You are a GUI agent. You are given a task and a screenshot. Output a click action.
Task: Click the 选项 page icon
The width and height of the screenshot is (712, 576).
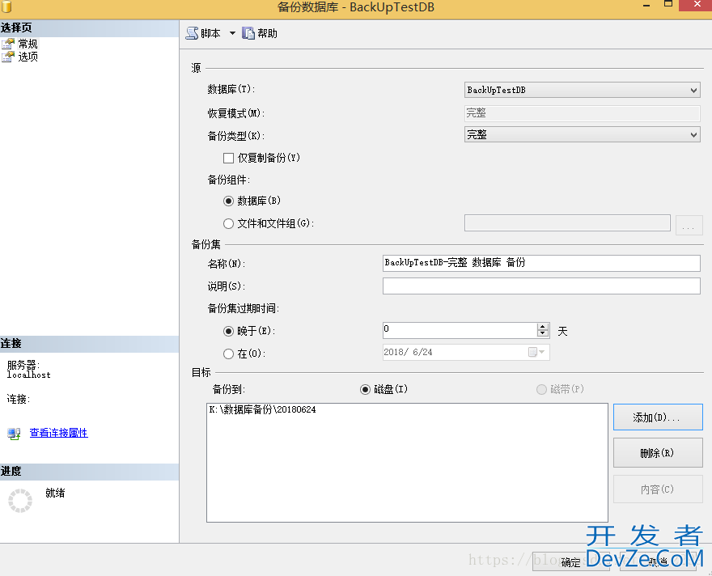tap(8, 57)
